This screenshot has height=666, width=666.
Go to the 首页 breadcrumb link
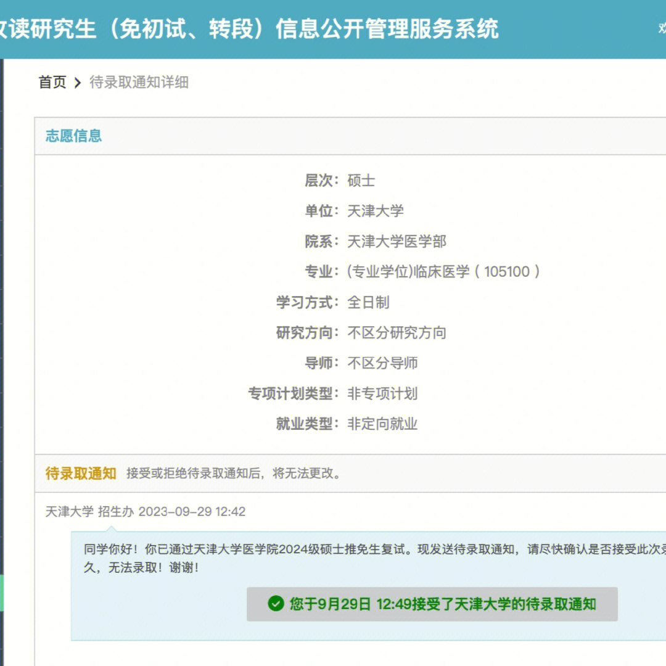(52, 82)
